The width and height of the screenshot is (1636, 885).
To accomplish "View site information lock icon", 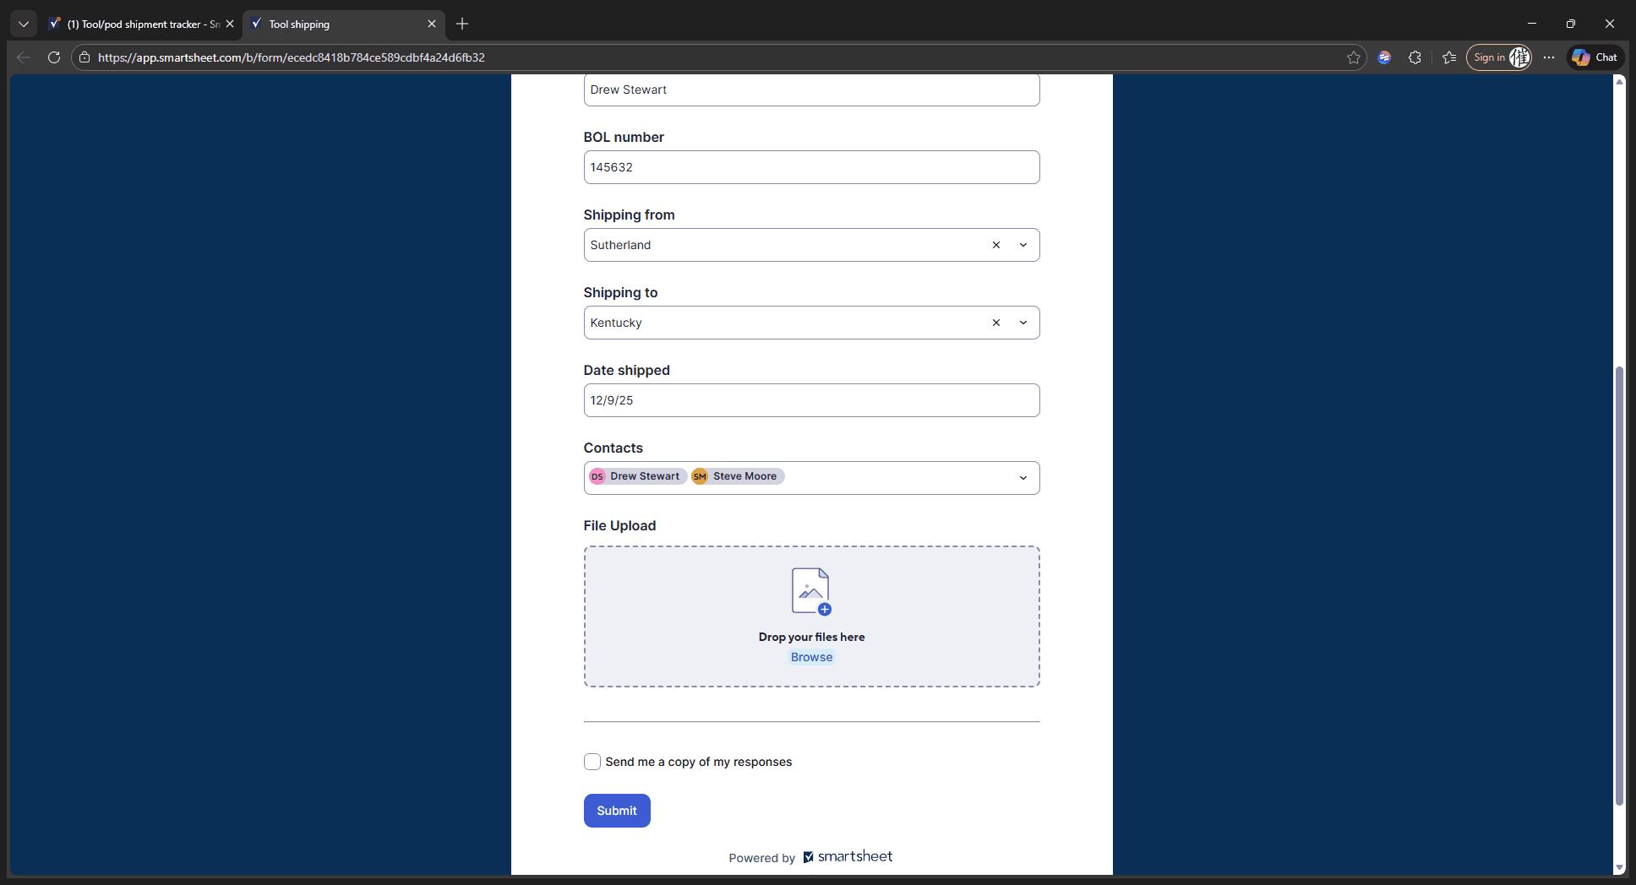I will click(85, 57).
